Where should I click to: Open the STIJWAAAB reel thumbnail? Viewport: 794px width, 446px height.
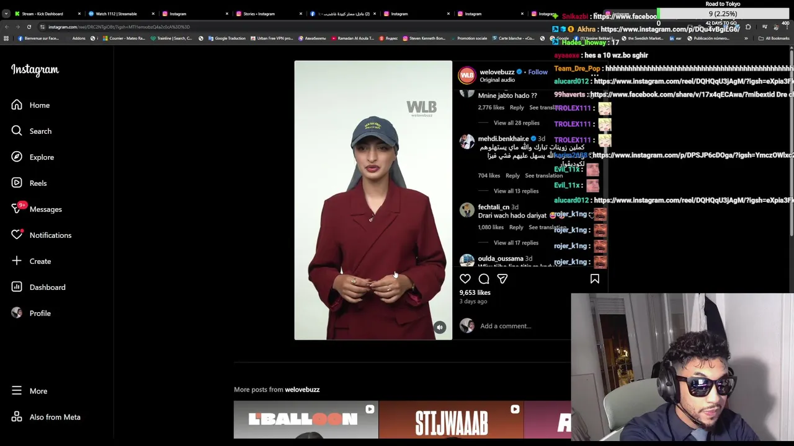click(451, 420)
